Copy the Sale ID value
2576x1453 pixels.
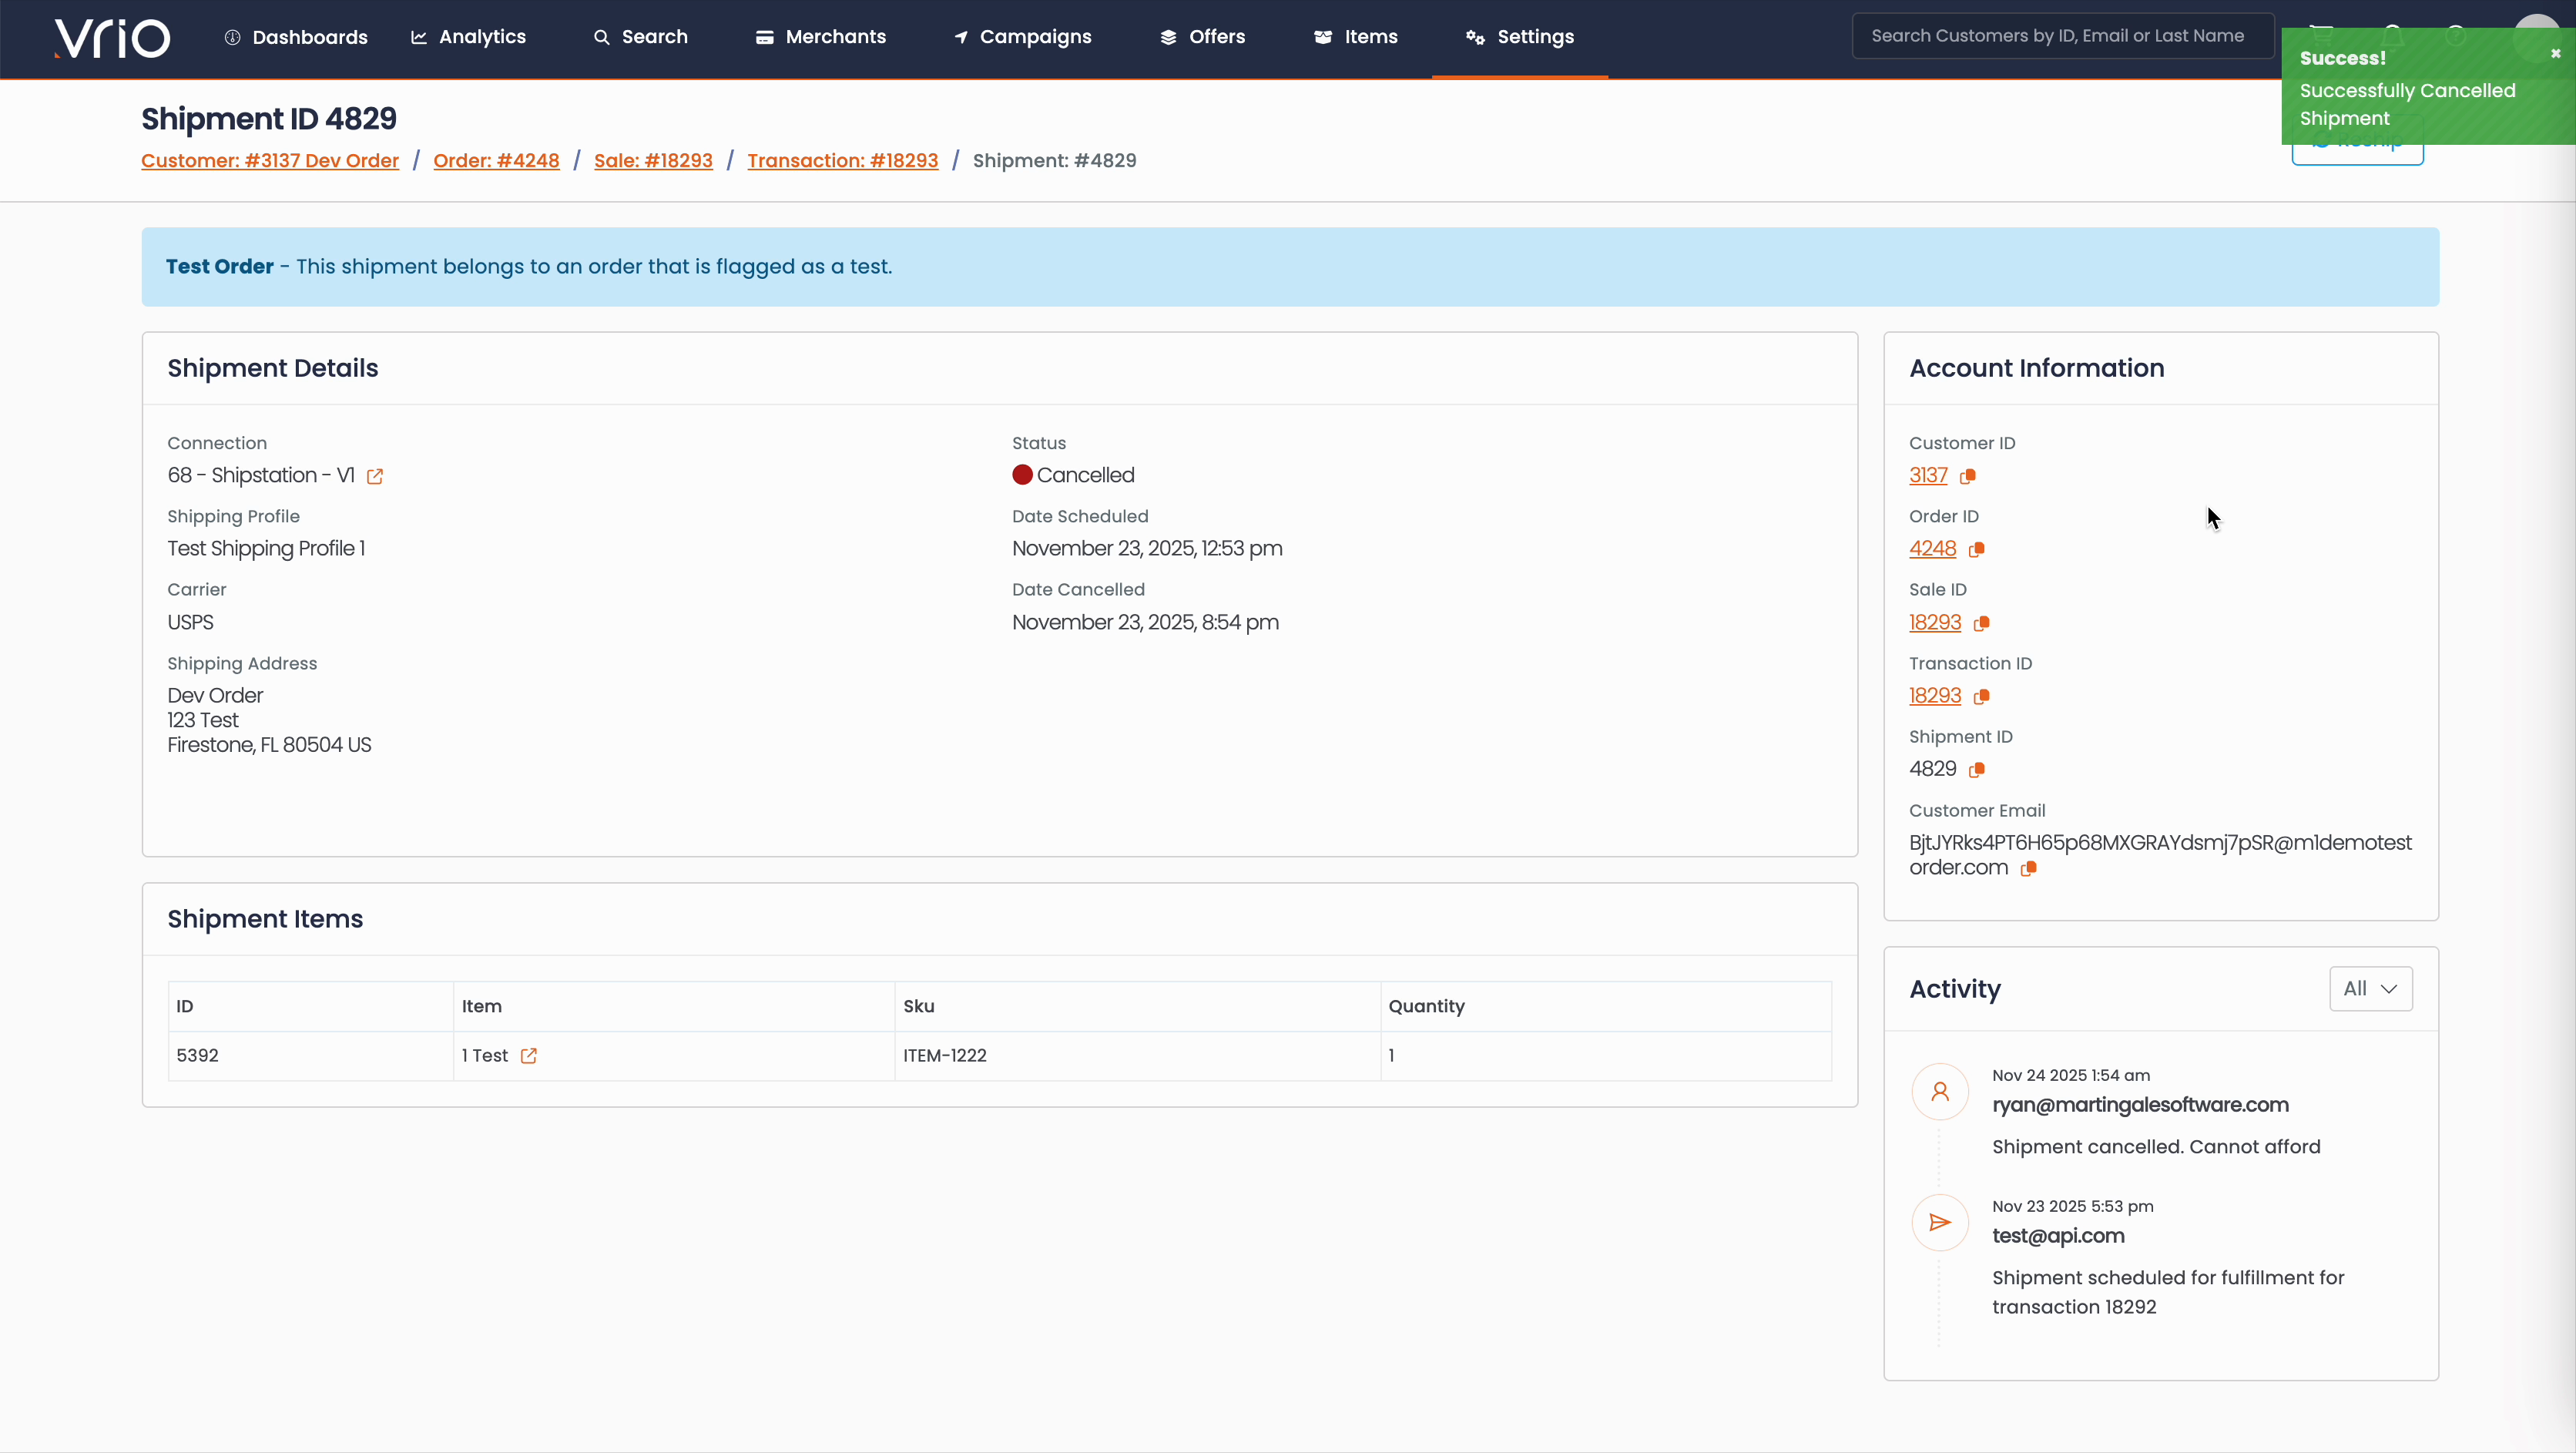click(x=1981, y=623)
